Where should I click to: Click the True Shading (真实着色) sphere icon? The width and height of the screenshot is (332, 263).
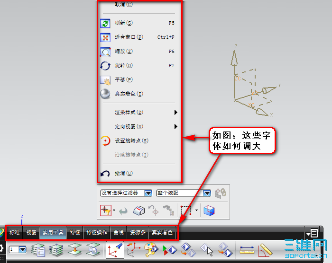click(x=105, y=94)
